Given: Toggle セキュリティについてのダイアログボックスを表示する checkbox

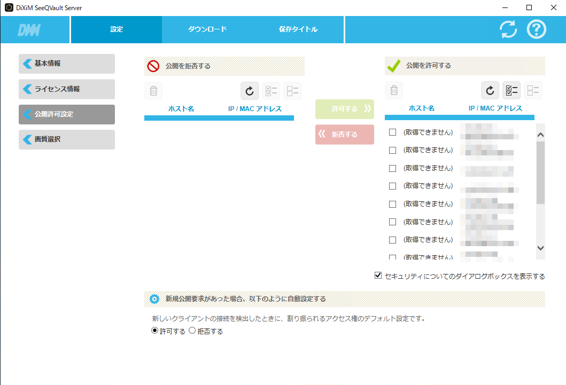Looking at the screenshot, I should (378, 276).
